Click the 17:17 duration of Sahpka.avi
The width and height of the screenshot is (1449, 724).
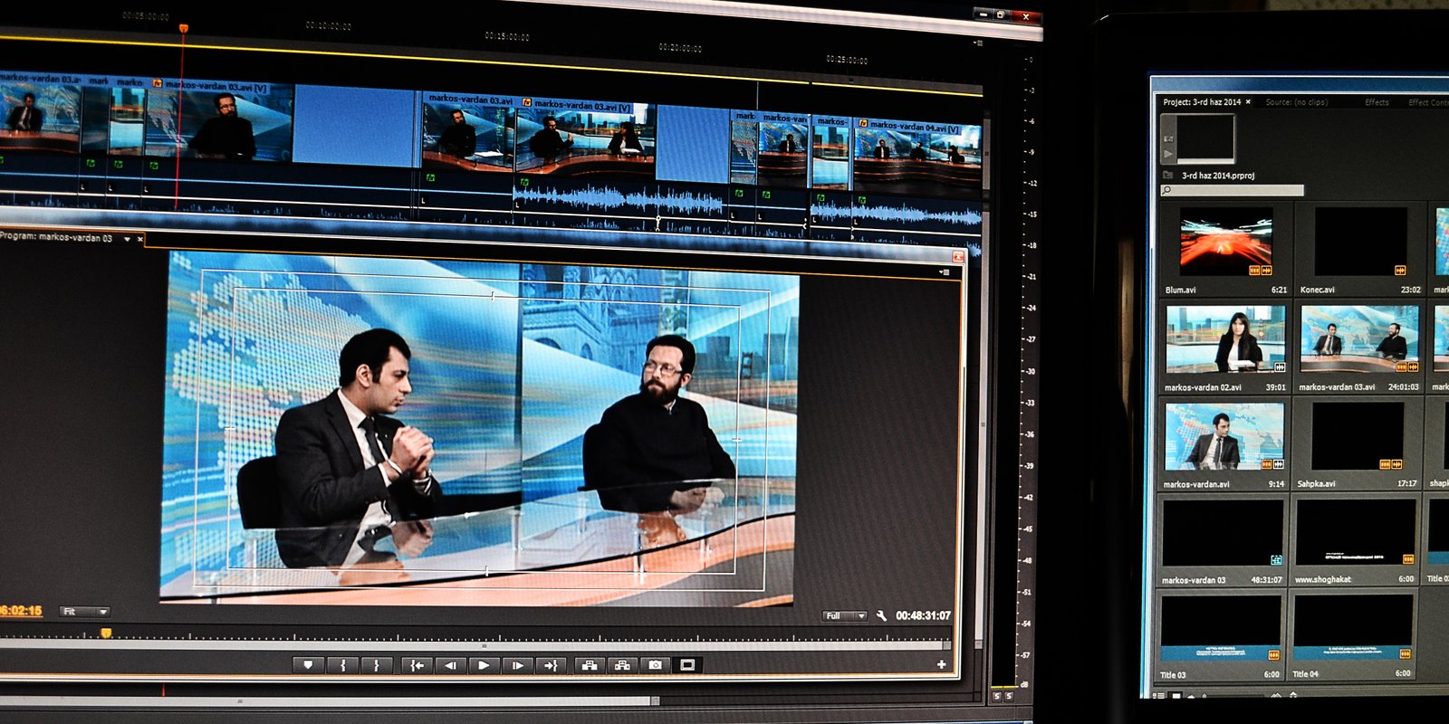tap(1406, 483)
